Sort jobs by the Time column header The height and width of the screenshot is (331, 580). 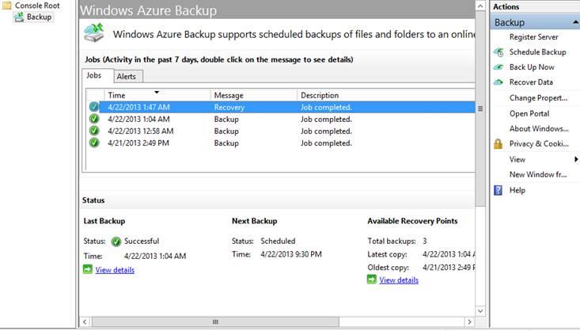coord(157,95)
